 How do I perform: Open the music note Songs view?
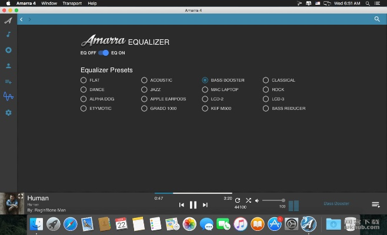[8, 35]
